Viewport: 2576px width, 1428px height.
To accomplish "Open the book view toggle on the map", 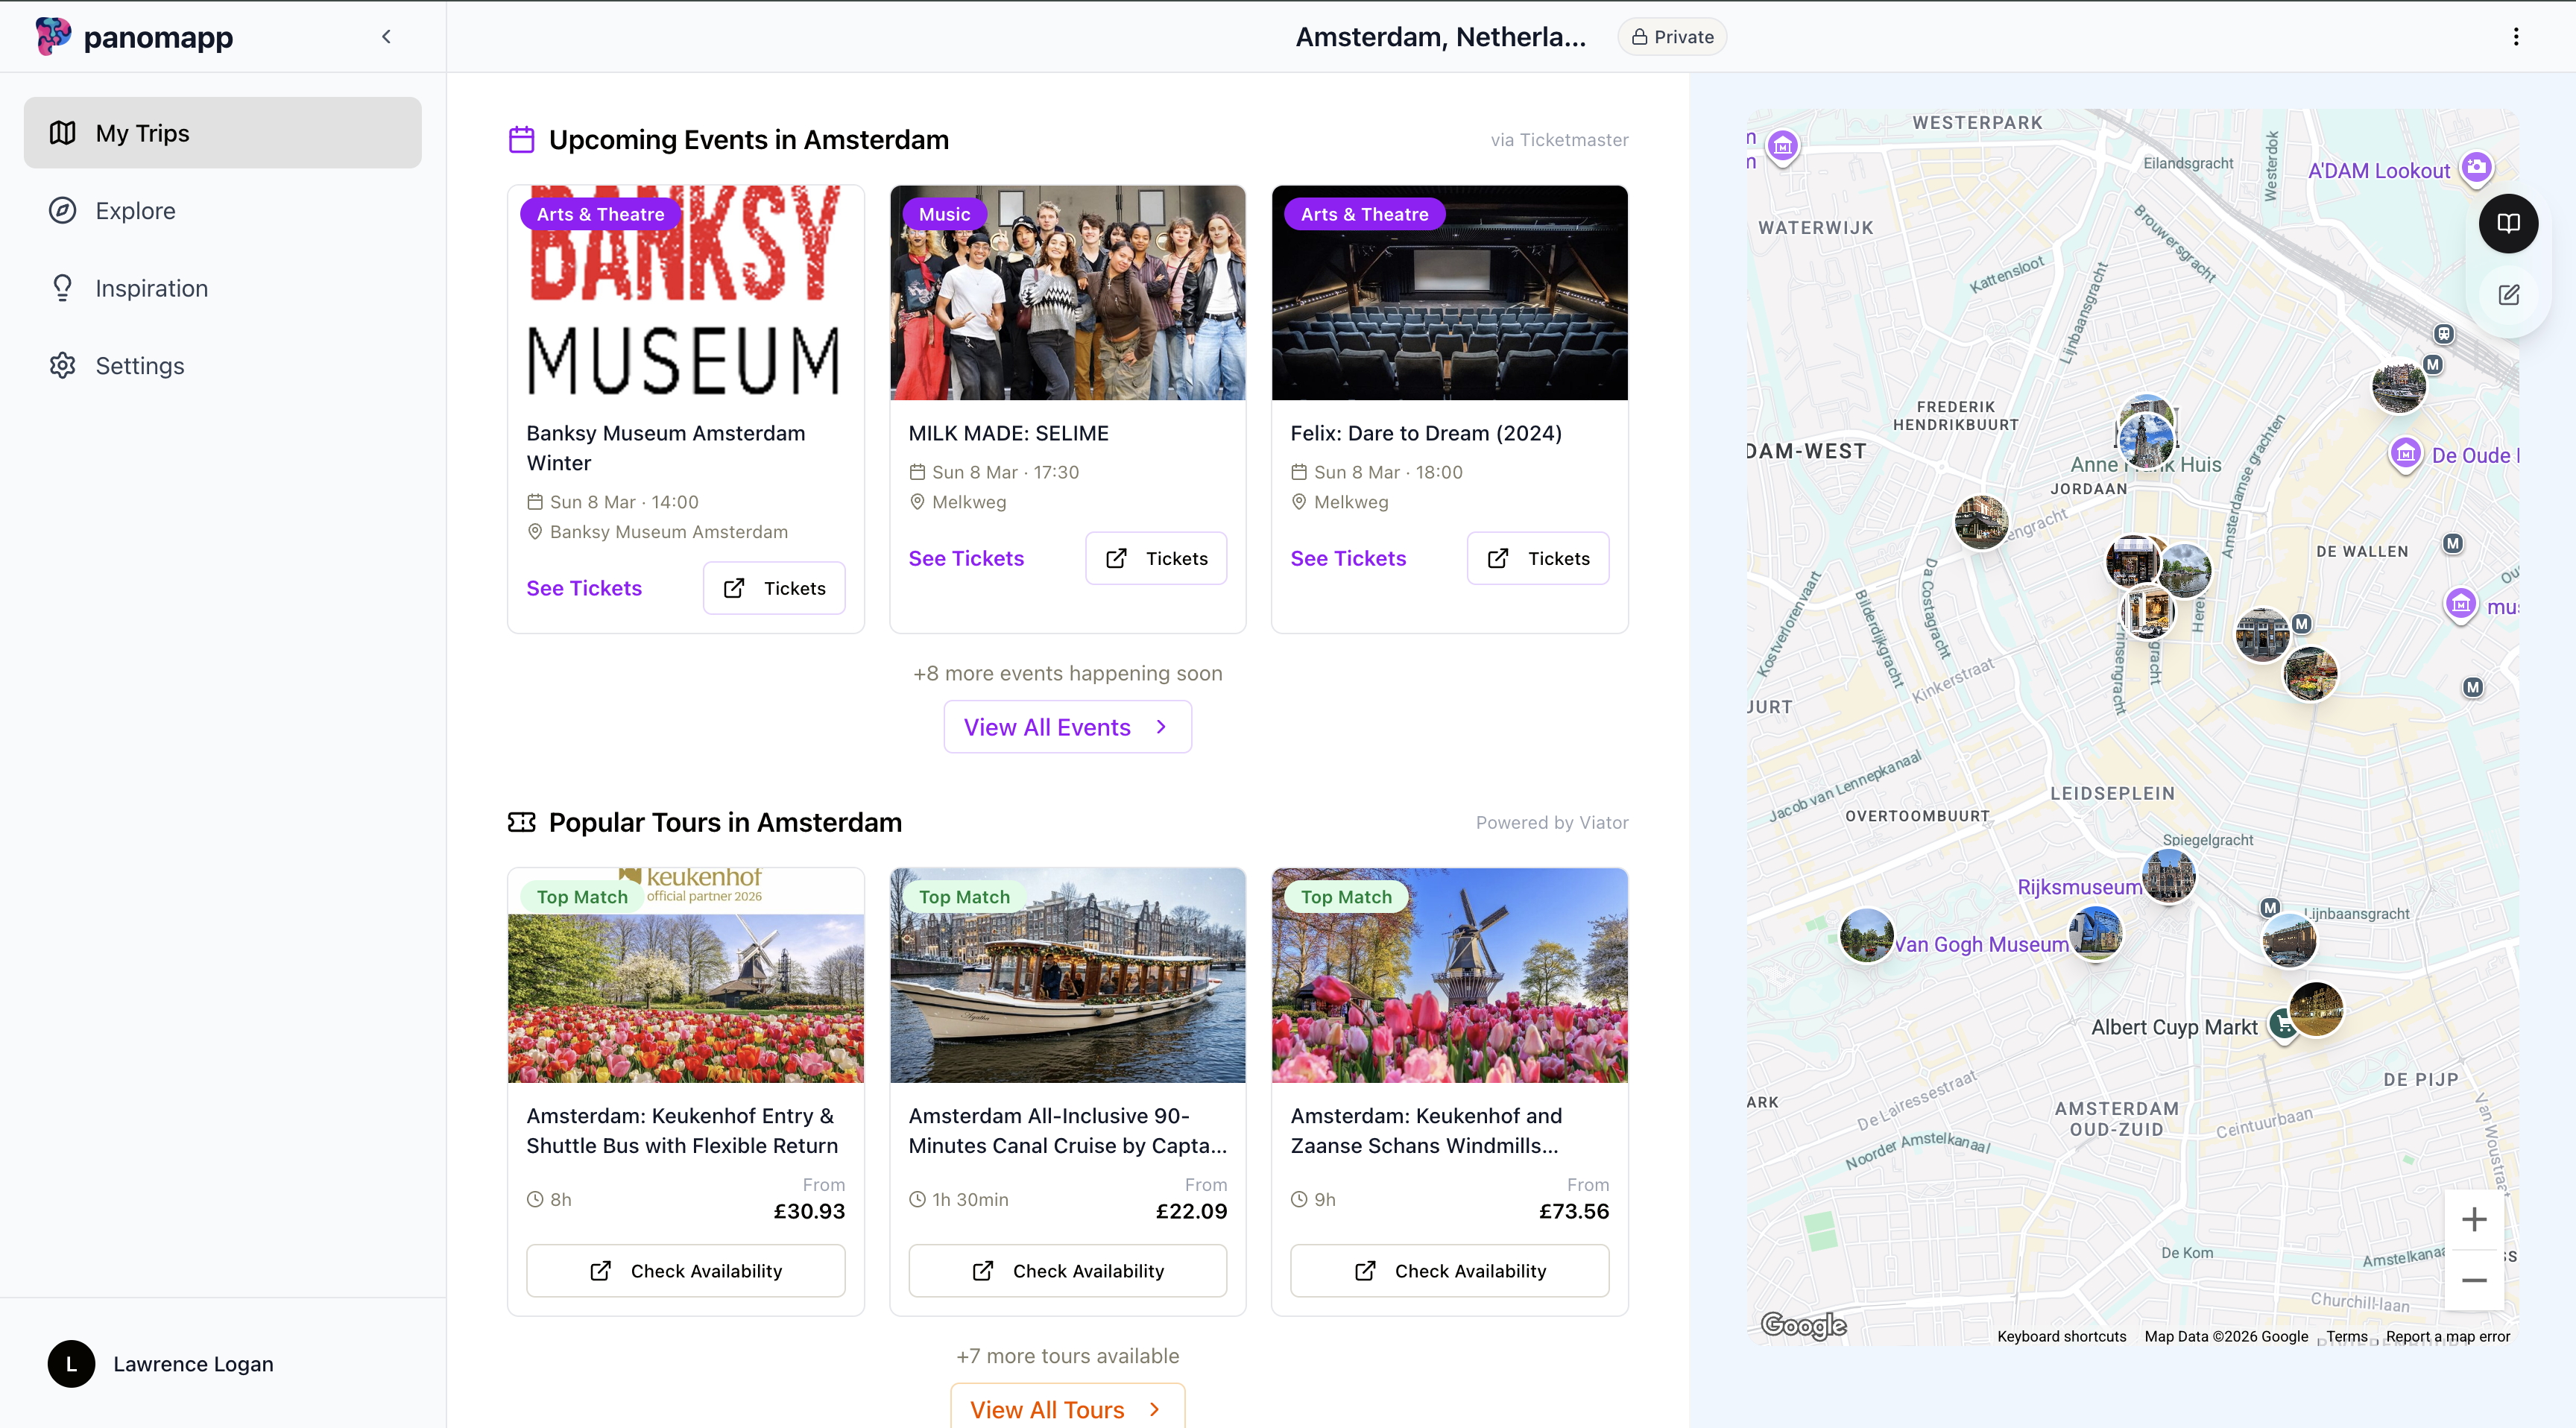I will point(2509,223).
